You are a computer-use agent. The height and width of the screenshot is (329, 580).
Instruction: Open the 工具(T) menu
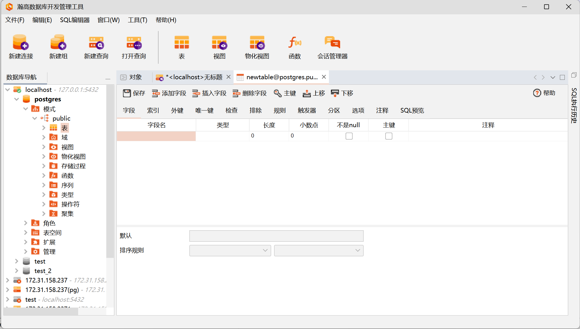(x=138, y=20)
